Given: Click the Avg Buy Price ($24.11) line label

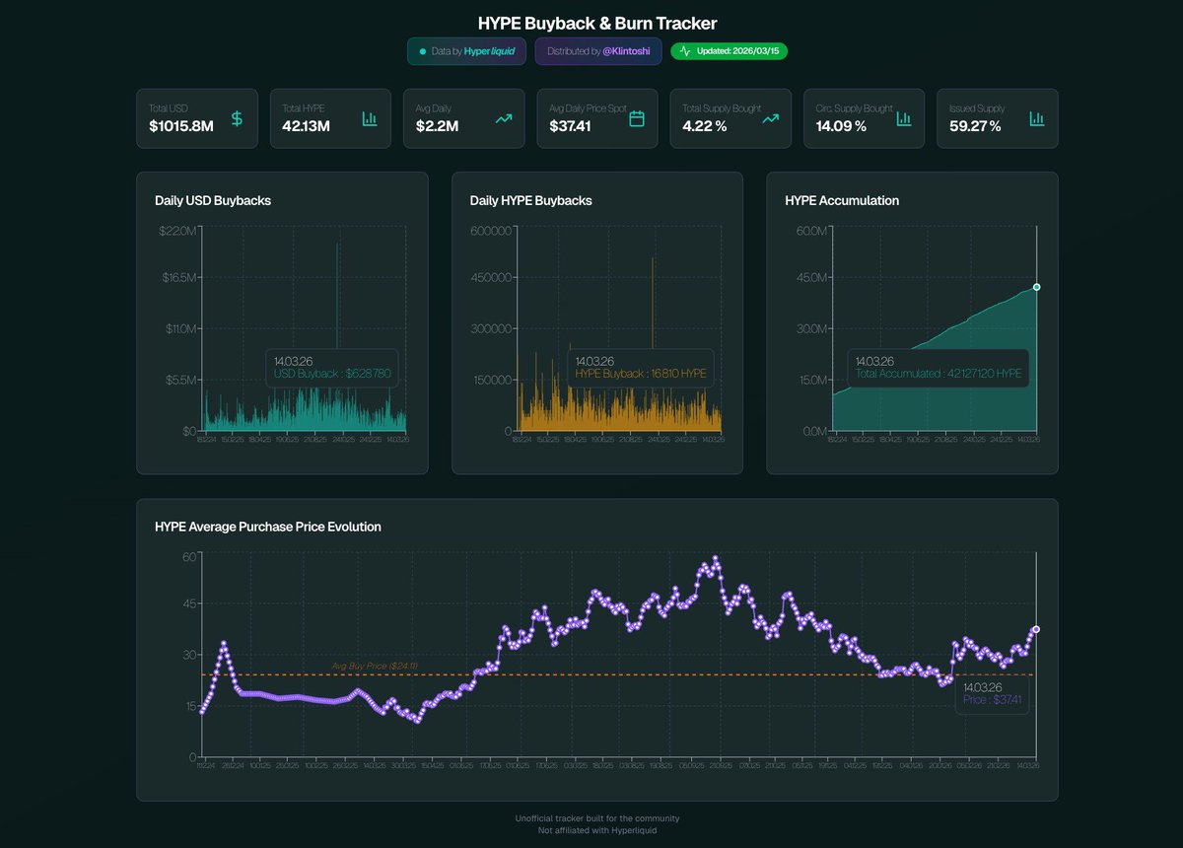Looking at the screenshot, I should point(375,667).
